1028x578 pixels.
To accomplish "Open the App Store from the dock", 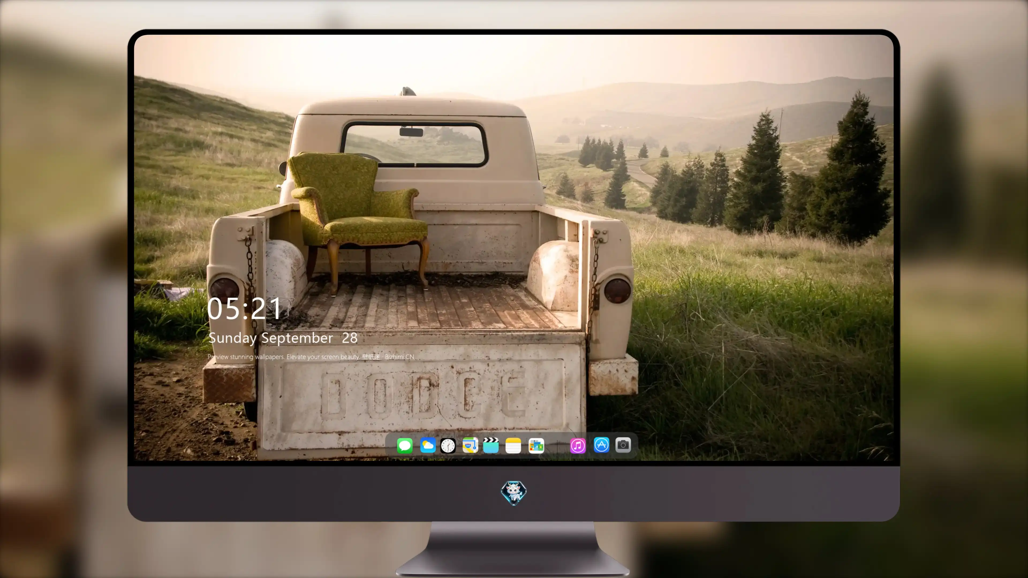I will (601, 445).
